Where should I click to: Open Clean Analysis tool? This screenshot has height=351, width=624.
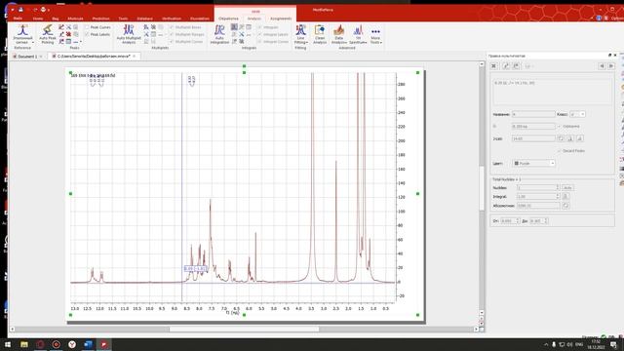pos(320,34)
